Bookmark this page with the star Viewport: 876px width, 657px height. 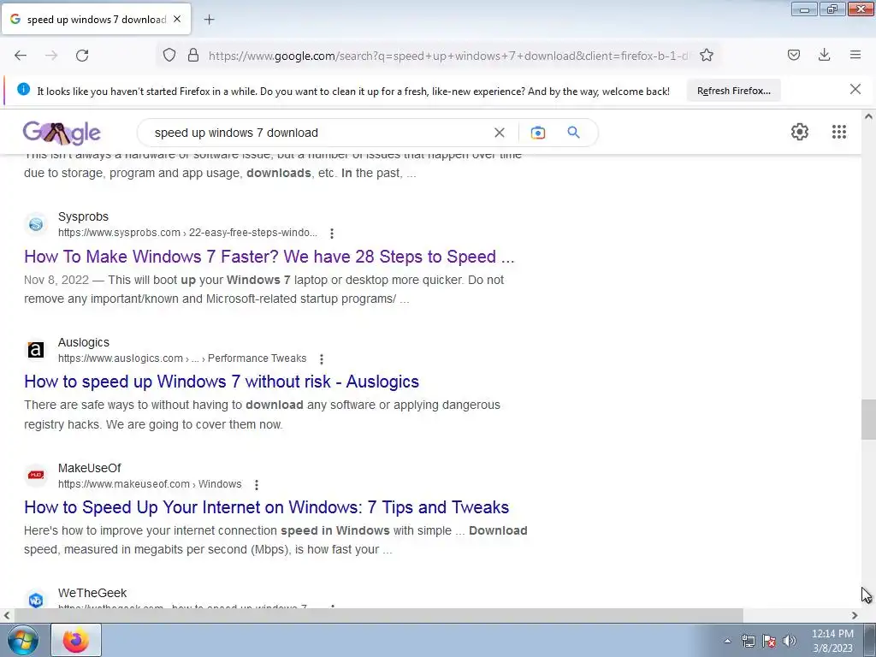pyautogui.click(x=707, y=55)
